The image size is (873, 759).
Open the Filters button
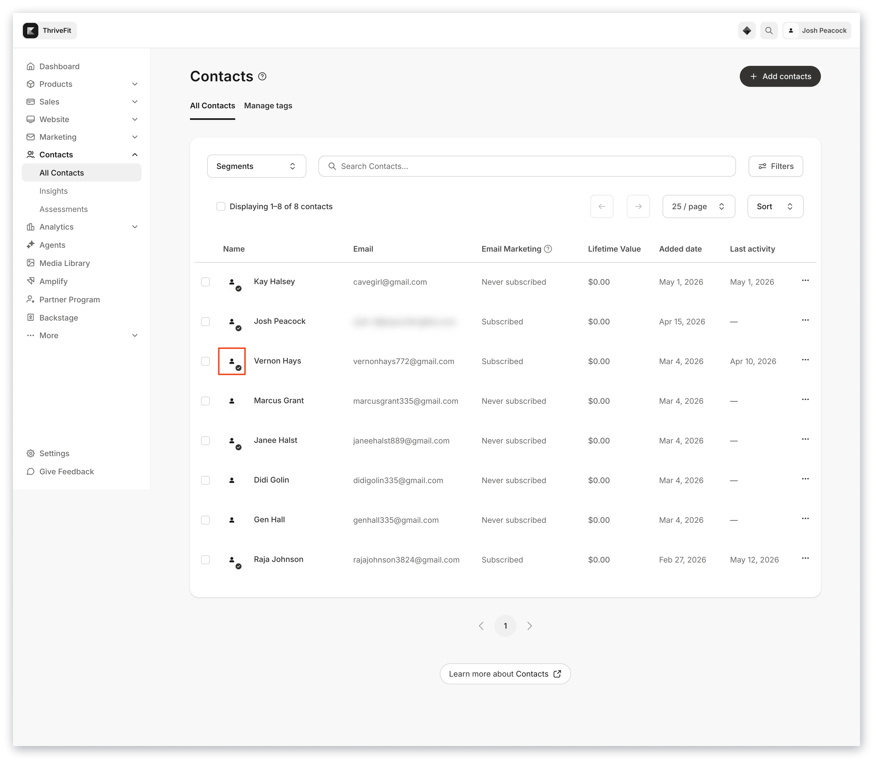click(776, 166)
